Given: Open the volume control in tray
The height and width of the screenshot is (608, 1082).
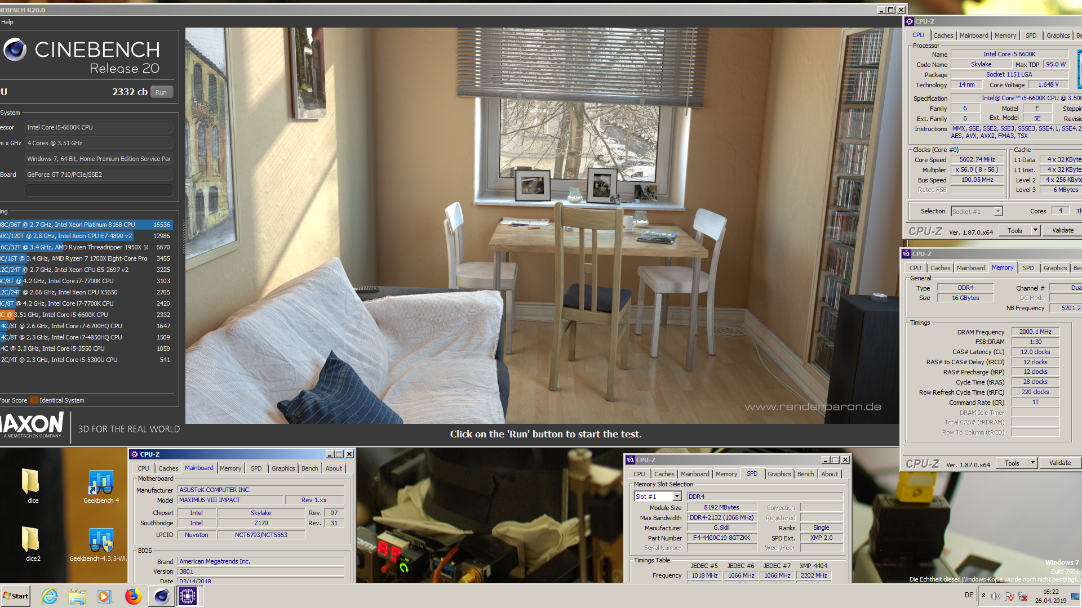Looking at the screenshot, I should (x=996, y=596).
